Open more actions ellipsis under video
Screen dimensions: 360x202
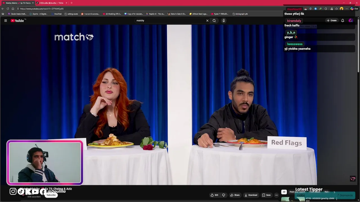276,195
